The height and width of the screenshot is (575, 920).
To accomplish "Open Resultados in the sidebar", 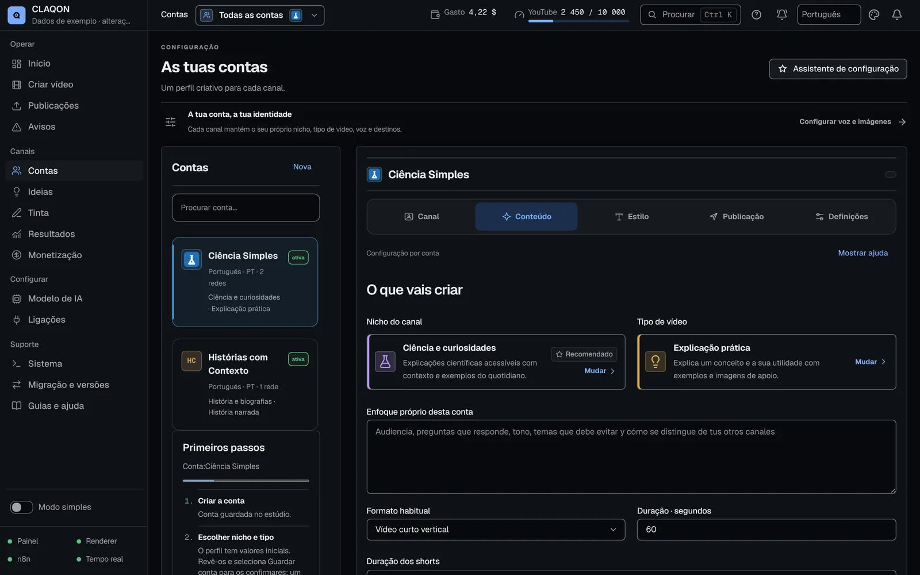I will pyautogui.click(x=74, y=234).
